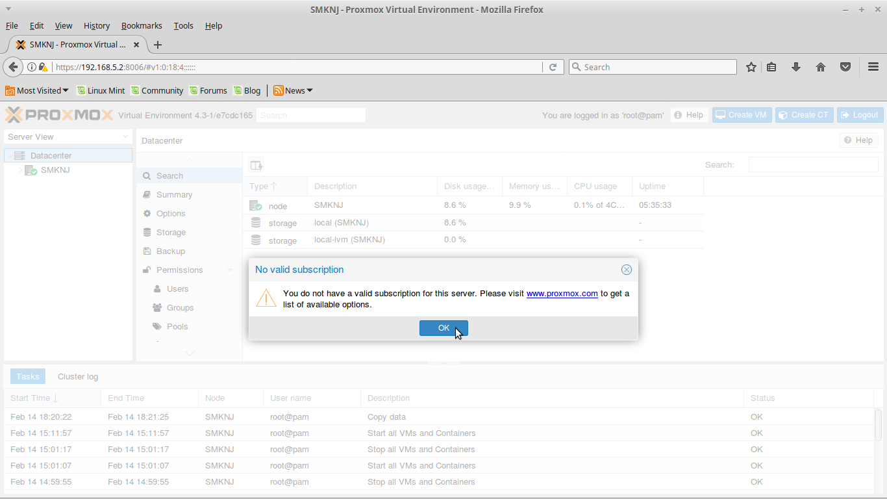Open the Firefox Edit menu
The image size is (887, 499).
pos(37,26)
